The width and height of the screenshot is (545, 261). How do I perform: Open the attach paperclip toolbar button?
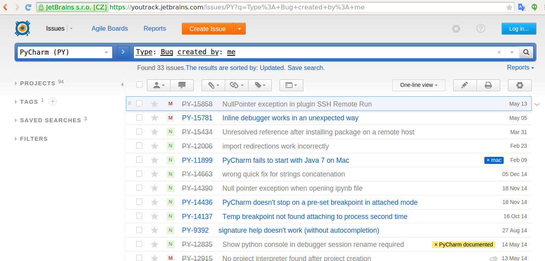pyautogui.click(x=213, y=85)
